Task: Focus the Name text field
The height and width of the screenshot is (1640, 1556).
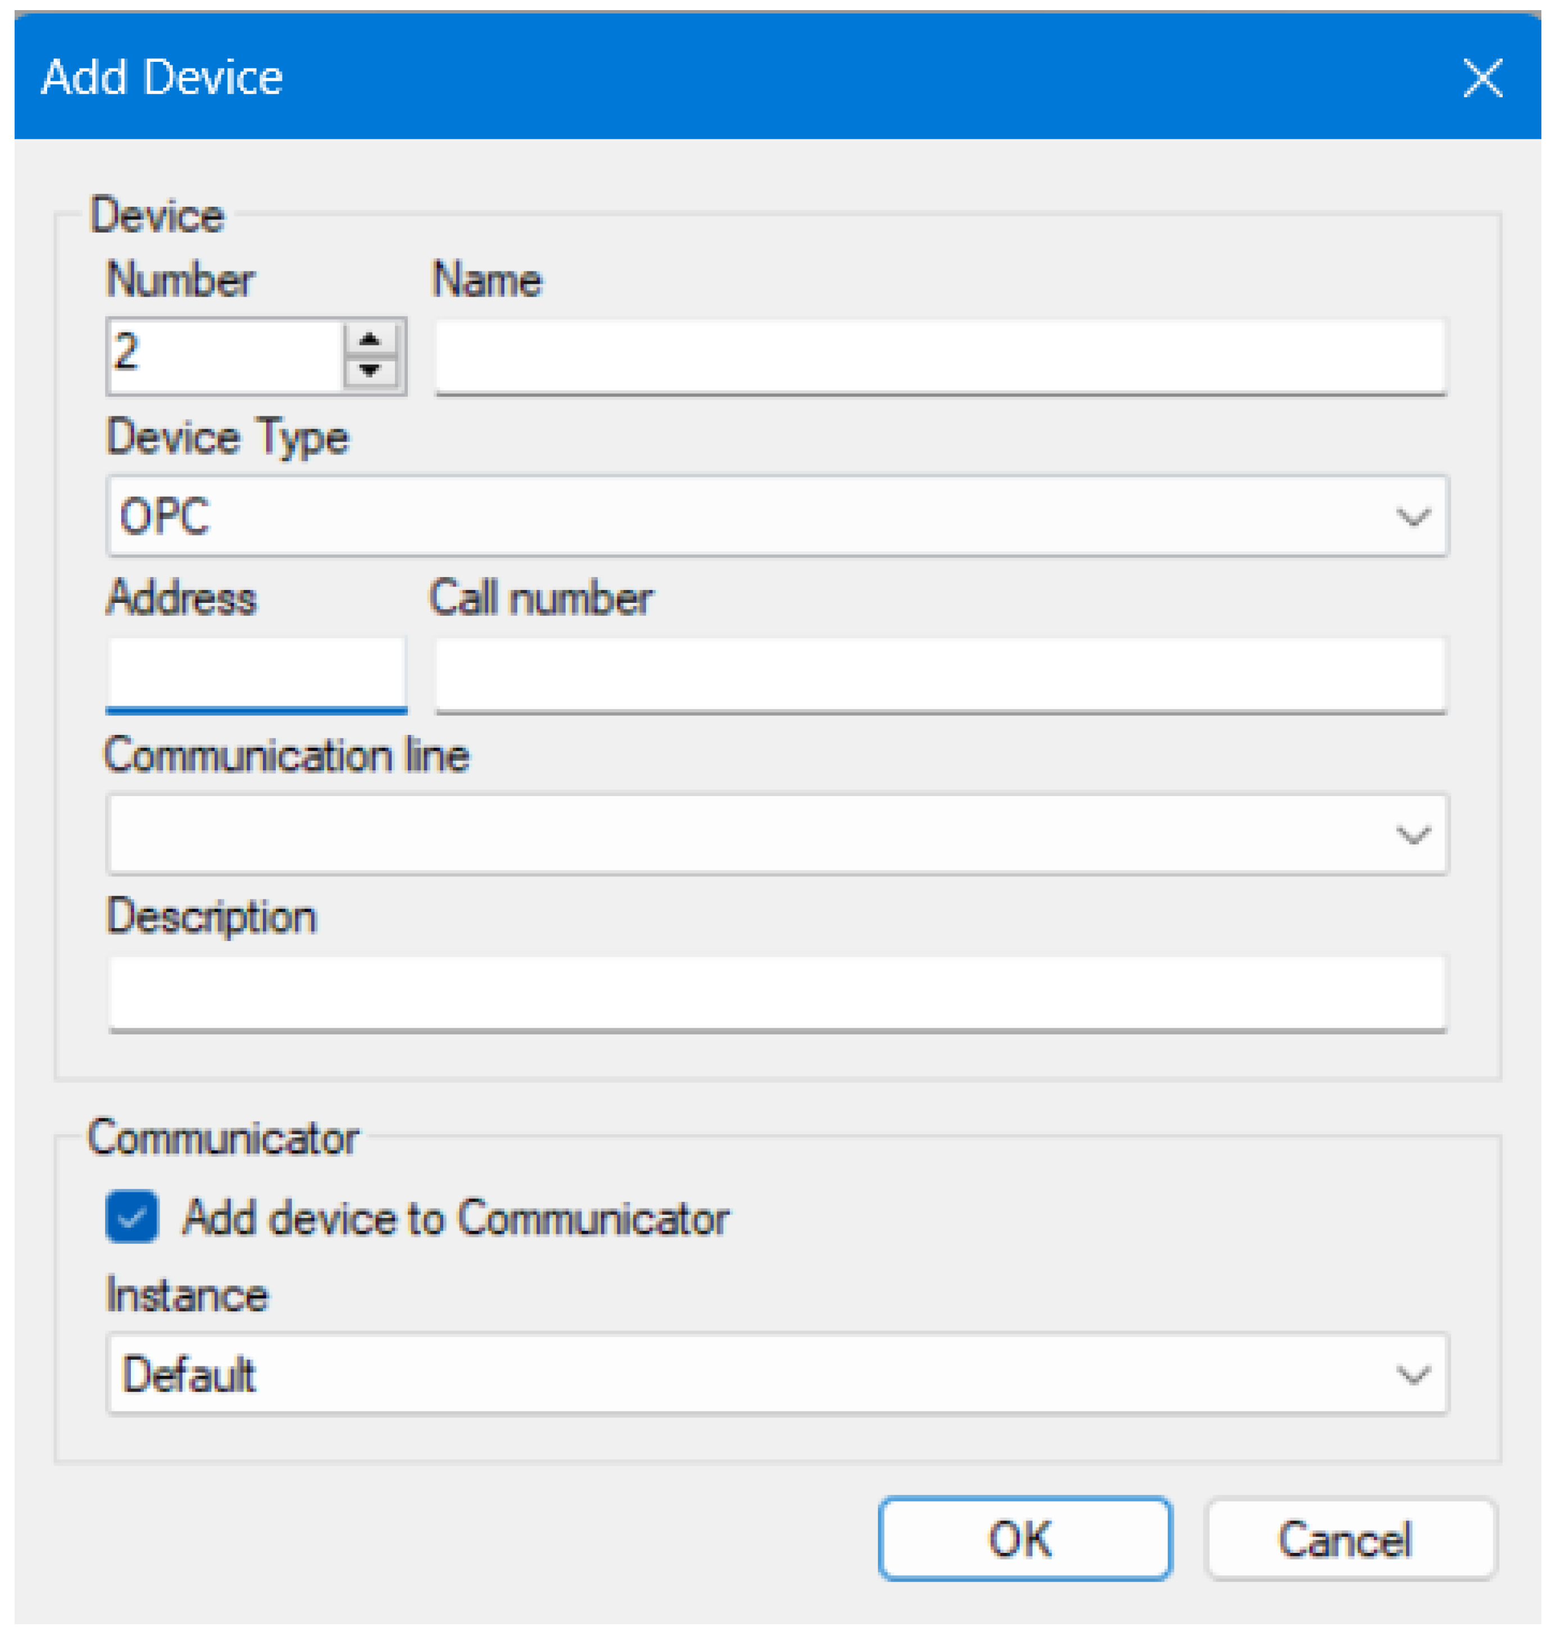Action: pos(940,357)
